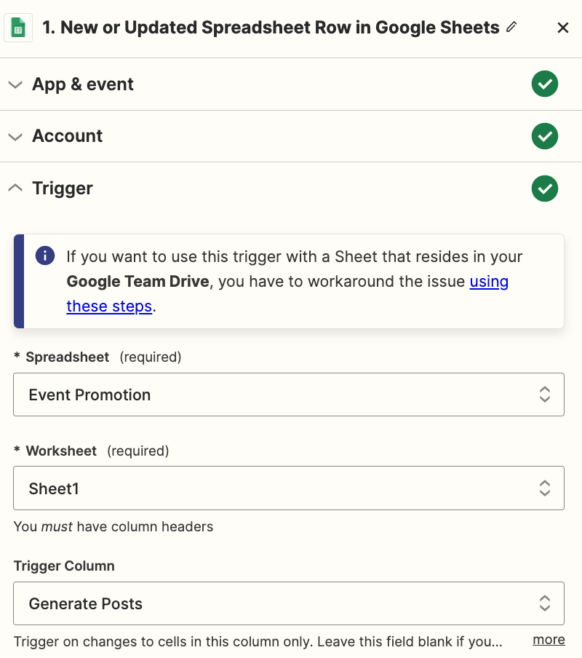
Task: Click the Account section green checkmark
Action: pos(544,136)
